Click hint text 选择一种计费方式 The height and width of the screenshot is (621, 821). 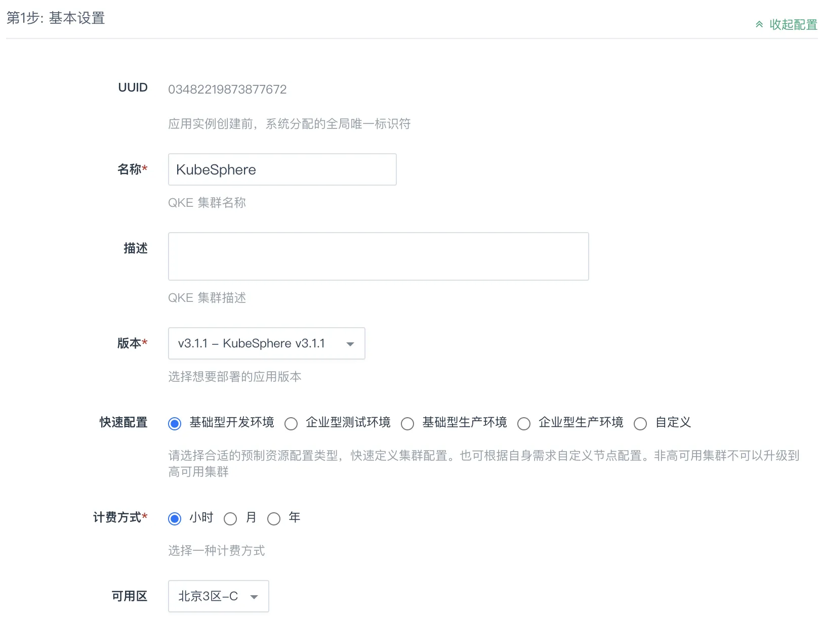pyautogui.click(x=217, y=551)
